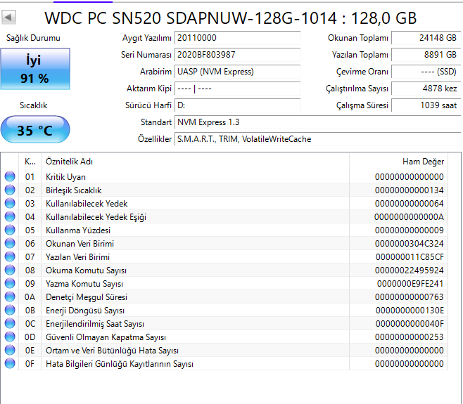Click Yazılan Toplamı value 8891 GB
The image size is (463, 404).
pos(426,55)
